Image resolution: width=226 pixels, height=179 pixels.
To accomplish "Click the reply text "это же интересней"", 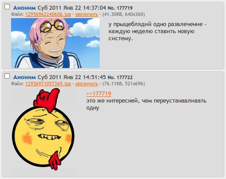I will pos(146,104).
